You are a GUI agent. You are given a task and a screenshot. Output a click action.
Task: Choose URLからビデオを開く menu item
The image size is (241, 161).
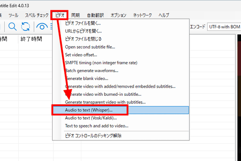121,31
